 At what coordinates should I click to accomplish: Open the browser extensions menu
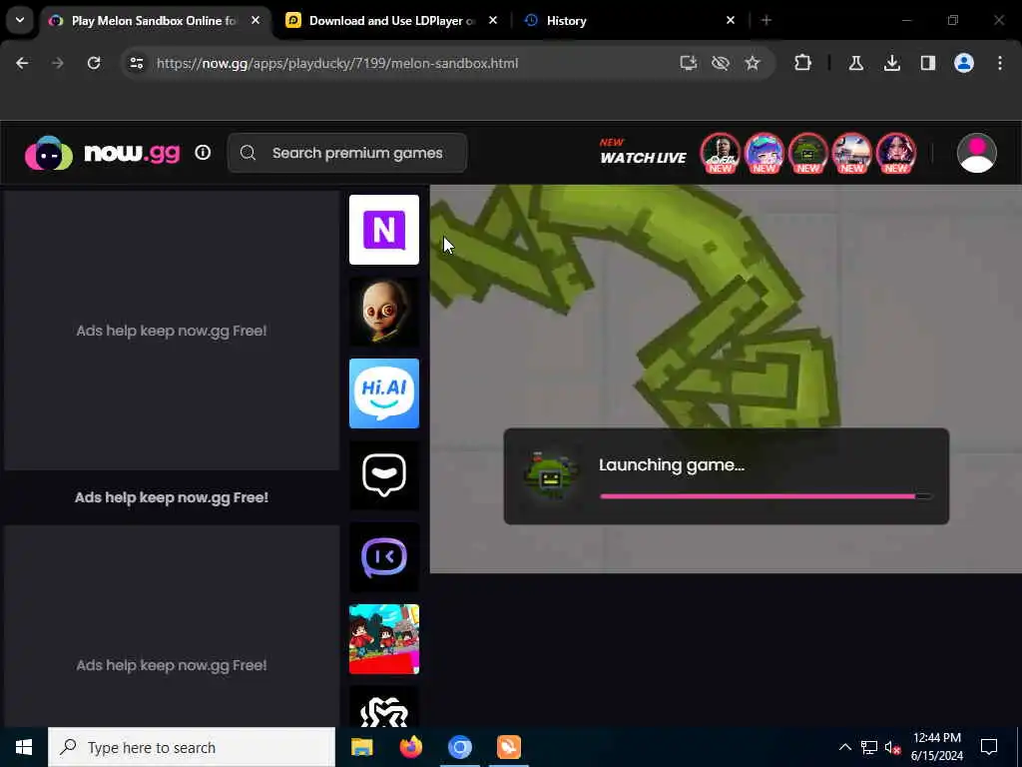pos(803,63)
